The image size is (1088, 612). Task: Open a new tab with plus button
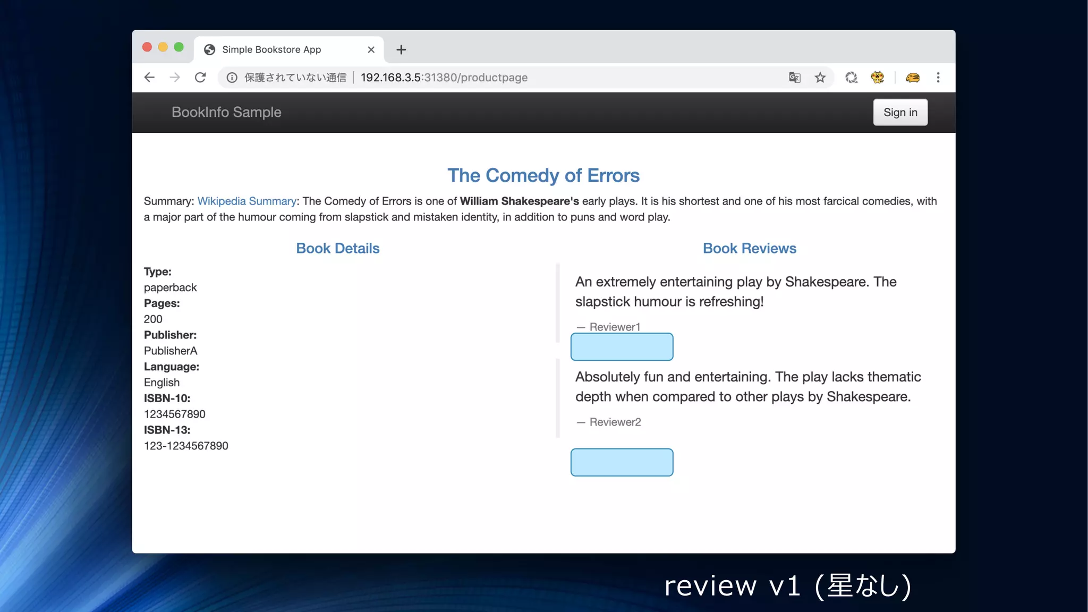point(401,49)
